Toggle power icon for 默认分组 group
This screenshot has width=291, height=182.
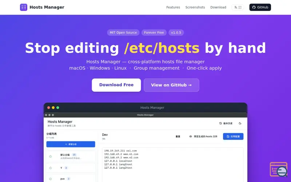click(x=50, y=157)
